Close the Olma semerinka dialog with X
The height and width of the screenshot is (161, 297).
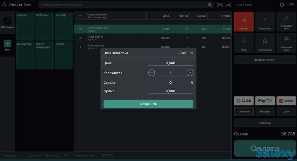[x=192, y=53]
